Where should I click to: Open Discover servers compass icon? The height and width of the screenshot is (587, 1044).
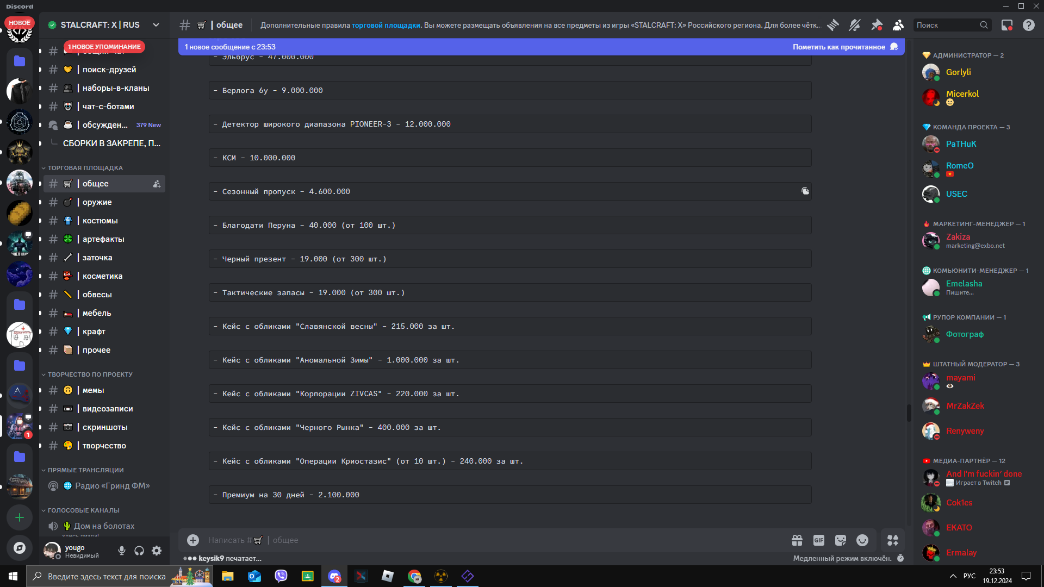coord(20,548)
